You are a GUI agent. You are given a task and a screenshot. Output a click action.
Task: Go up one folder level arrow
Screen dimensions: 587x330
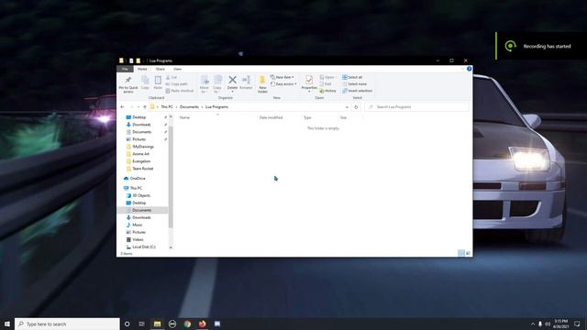[145, 107]
